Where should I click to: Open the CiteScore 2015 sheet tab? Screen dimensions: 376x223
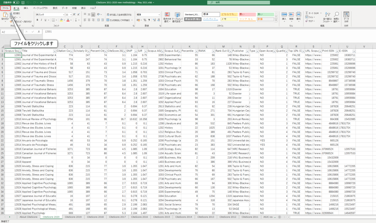click(162, 217)
